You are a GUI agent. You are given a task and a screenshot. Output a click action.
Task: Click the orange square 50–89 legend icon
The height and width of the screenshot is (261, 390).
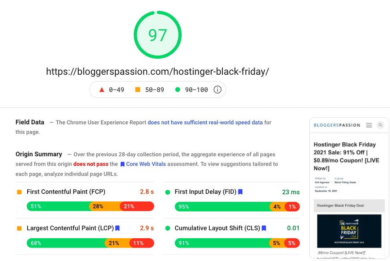click(138, 90)
